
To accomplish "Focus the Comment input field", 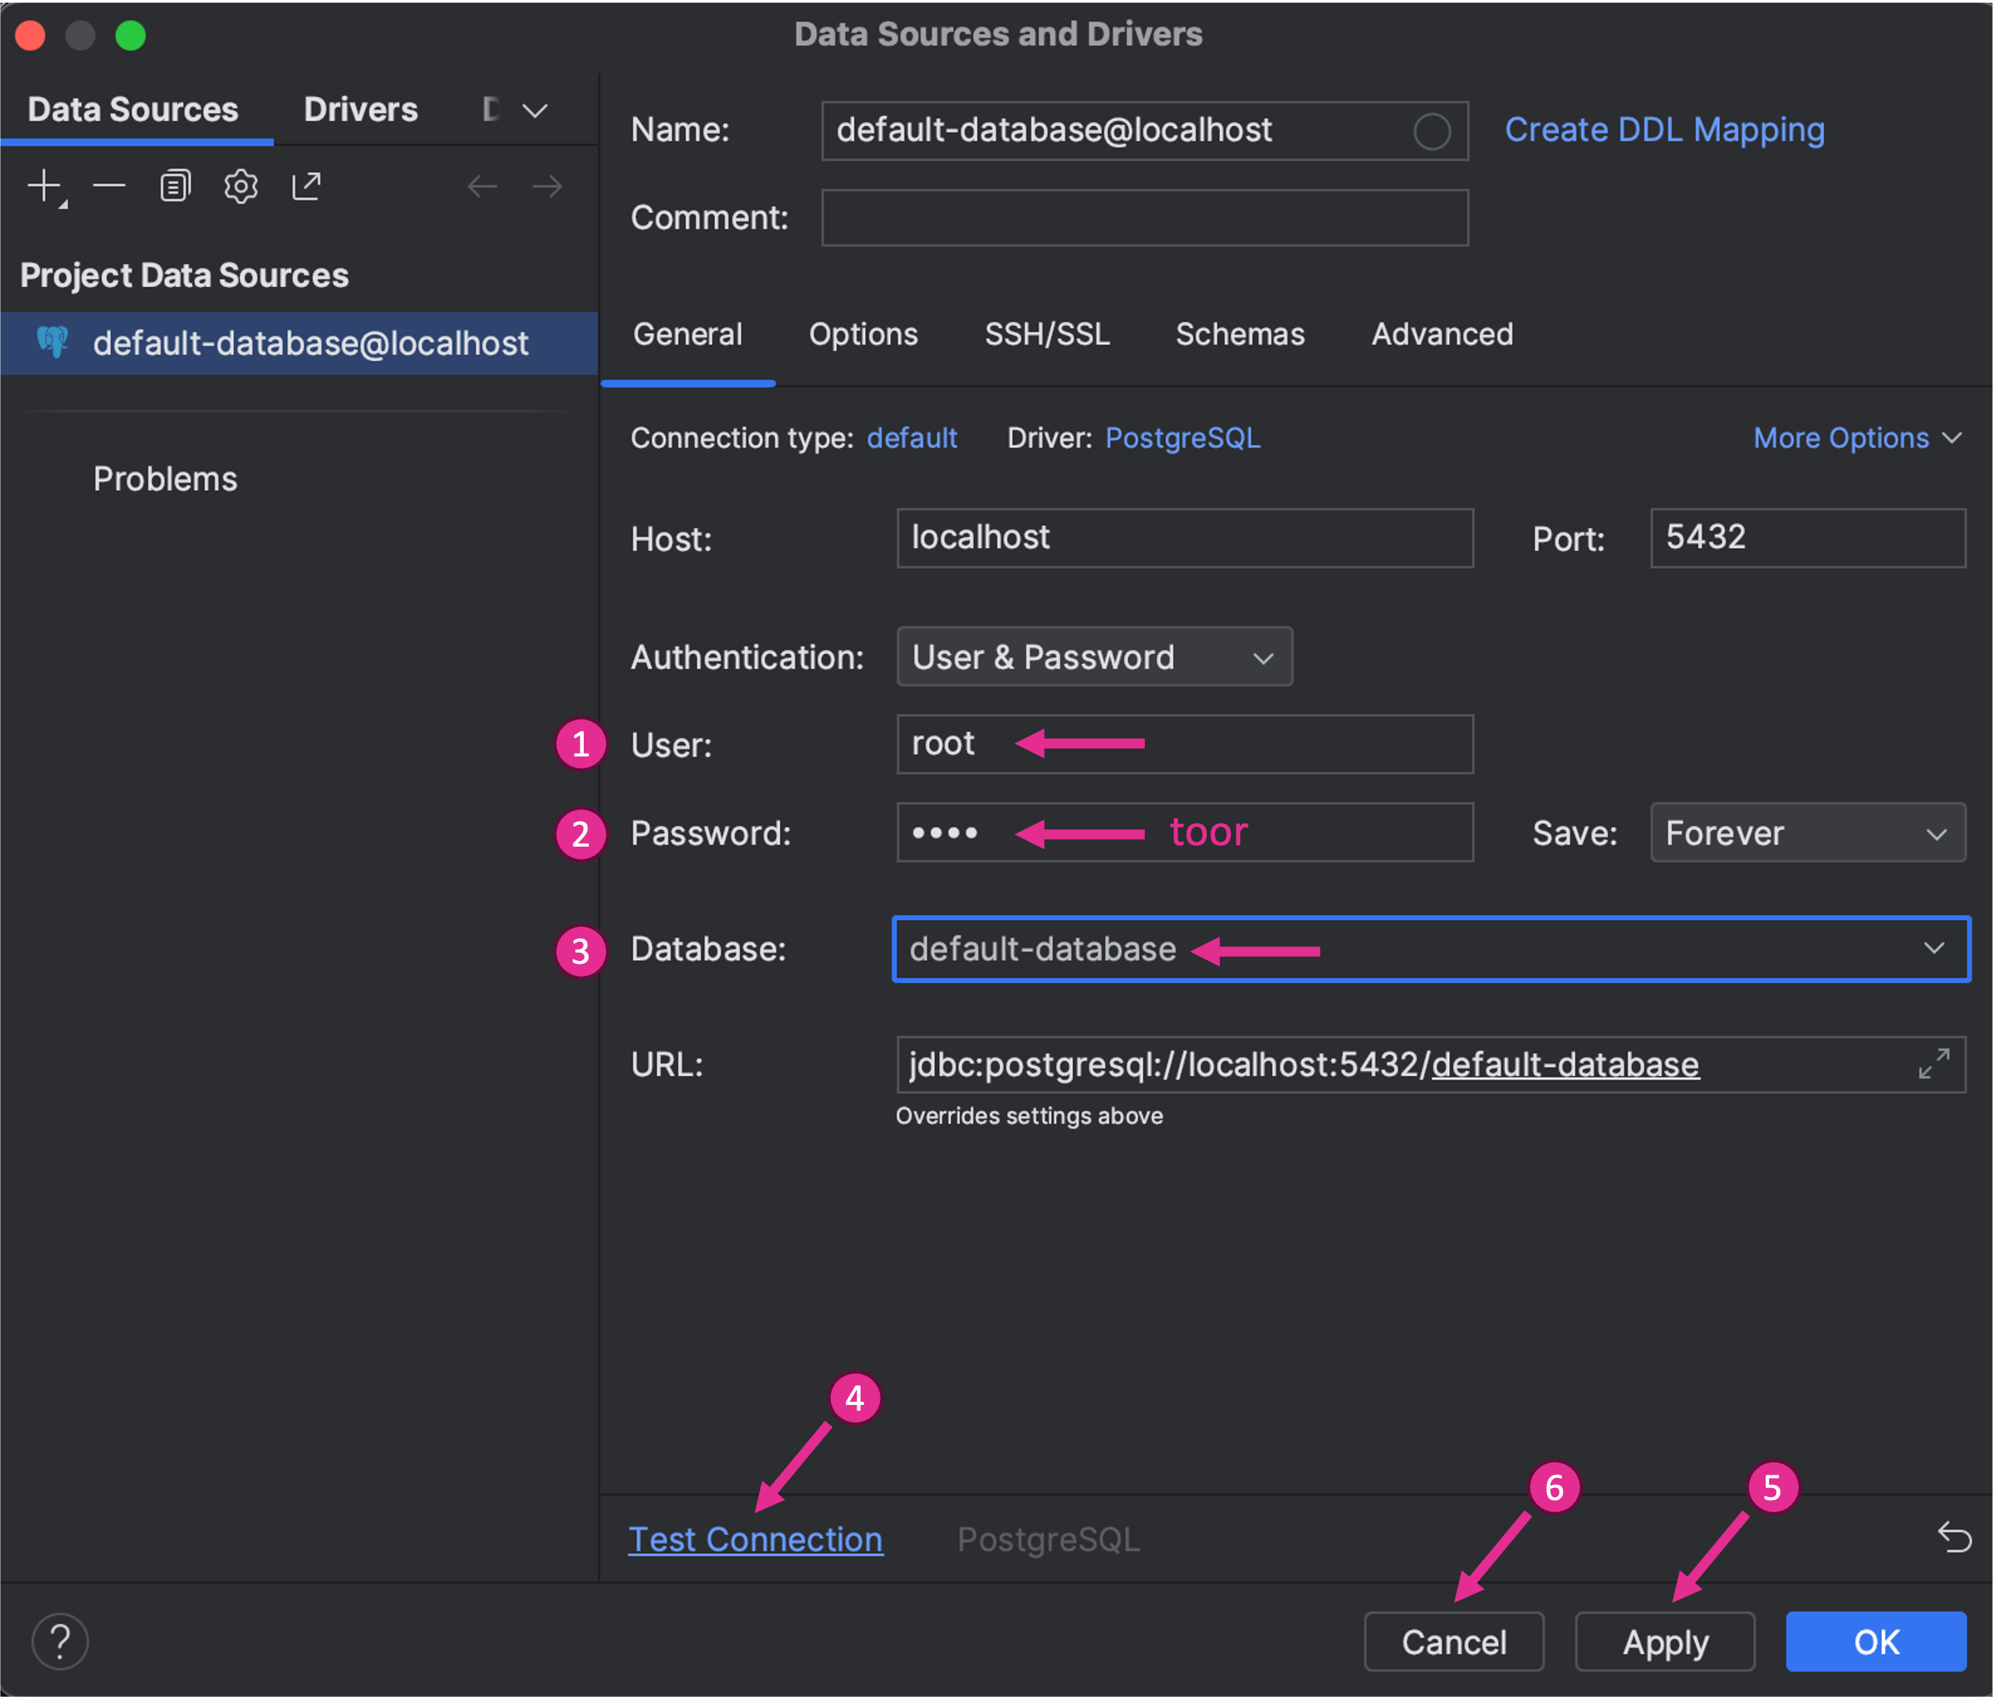I will tap(1145, 217).
